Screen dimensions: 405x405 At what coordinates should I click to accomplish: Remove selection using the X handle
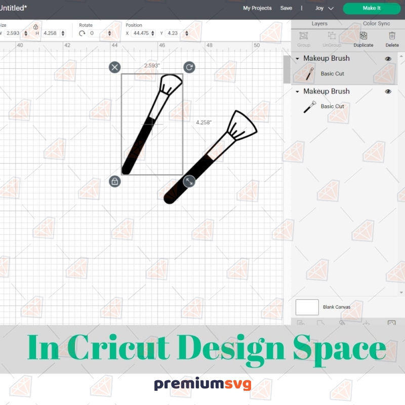(114, 67)
